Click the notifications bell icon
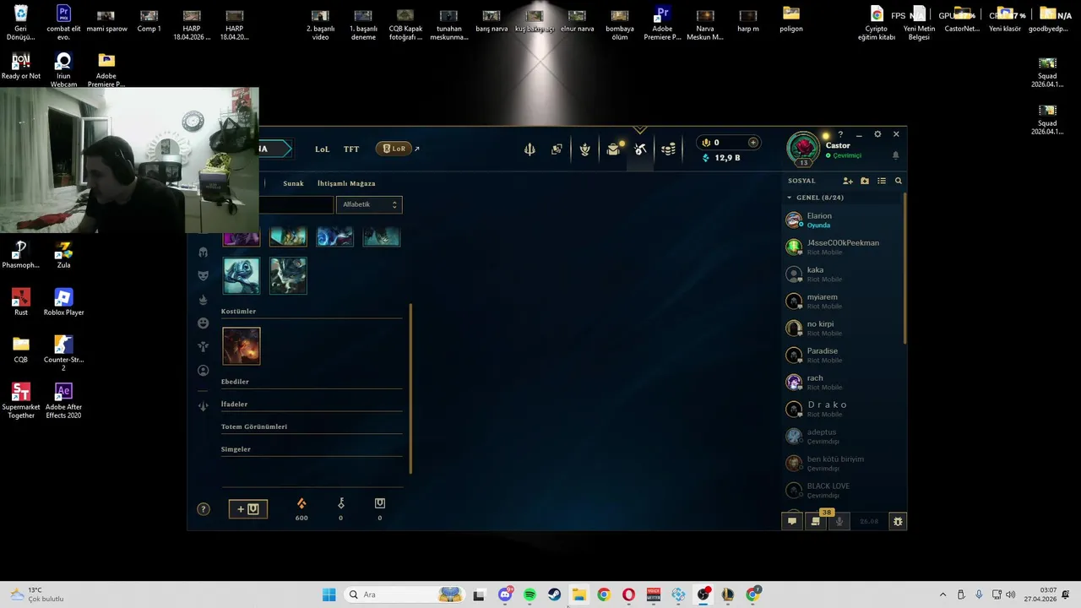1081x608 pixels. (896, 155)
